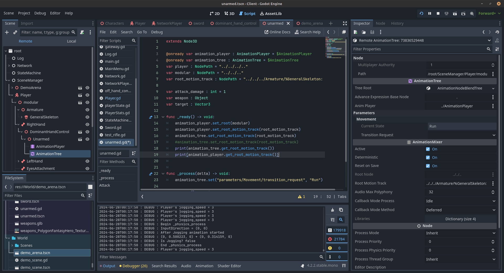Open the Debug menu in top bar
Screen dimensions: 504x273
tap(40, 13)
